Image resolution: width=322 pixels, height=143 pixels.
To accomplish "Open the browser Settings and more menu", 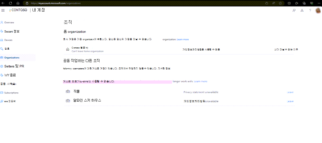I will (x=319, y=3).
